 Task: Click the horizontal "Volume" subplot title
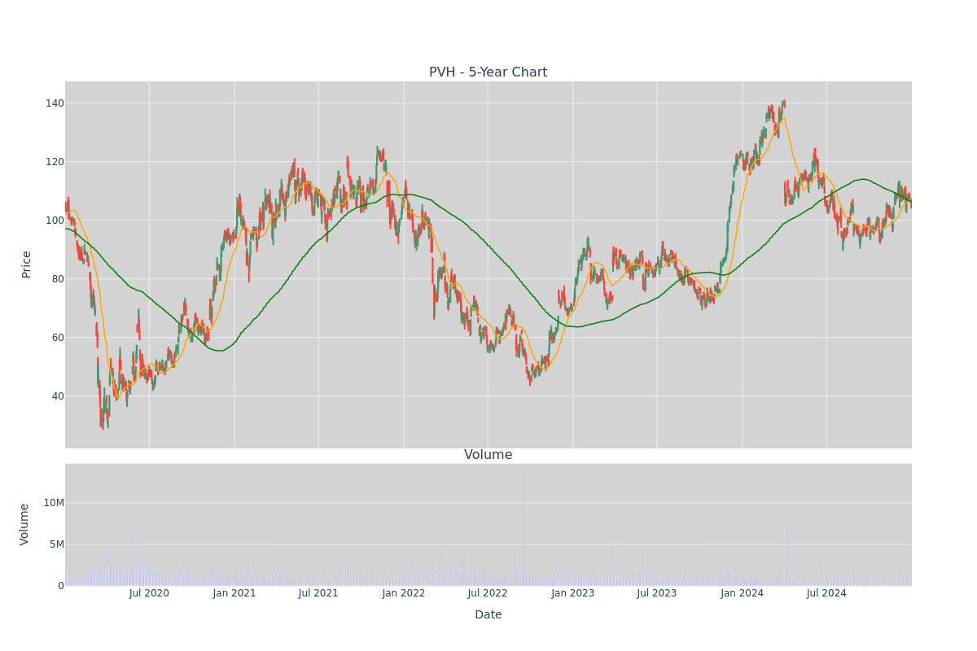tap(488, 455)
